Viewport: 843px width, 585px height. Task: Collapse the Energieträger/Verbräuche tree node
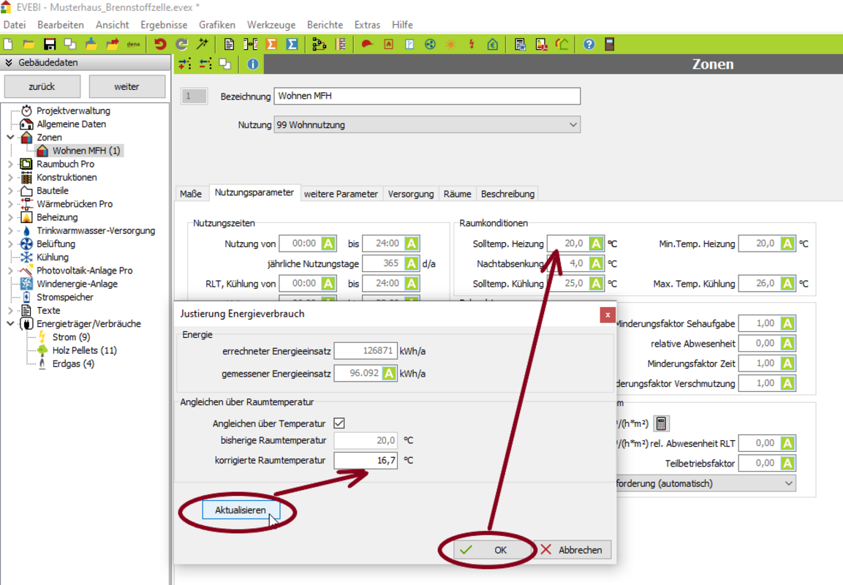click(10, 324)
